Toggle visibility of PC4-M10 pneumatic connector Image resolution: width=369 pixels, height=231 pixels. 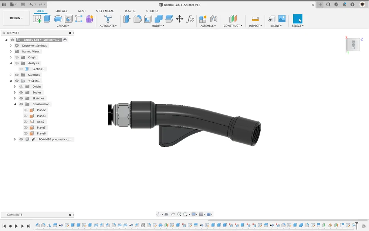tap(21, 139)
